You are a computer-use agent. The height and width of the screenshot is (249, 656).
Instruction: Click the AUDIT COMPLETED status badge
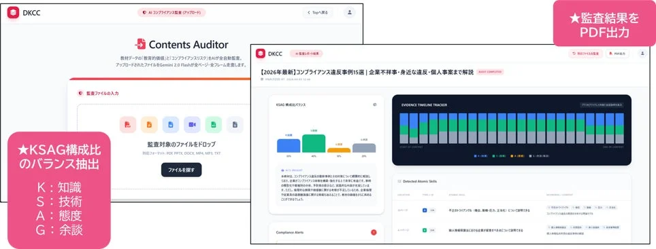click(490, 72)
